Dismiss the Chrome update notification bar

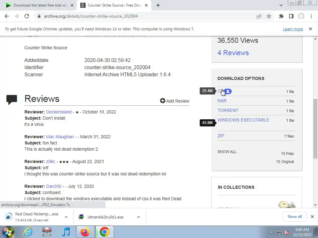pyautogui.click(x=311, y=29)
